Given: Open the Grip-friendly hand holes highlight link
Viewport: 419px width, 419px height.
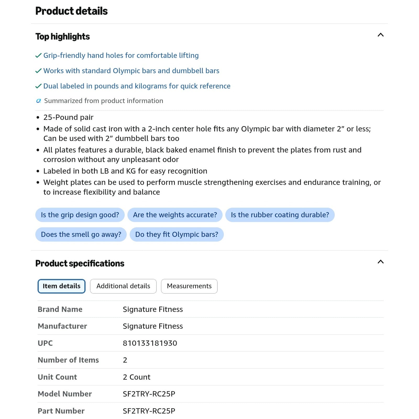Looking at the screenshot, I should tap(121, 56).
